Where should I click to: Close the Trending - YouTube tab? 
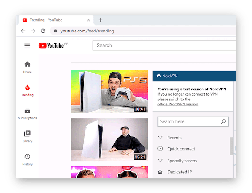[88, 20]
